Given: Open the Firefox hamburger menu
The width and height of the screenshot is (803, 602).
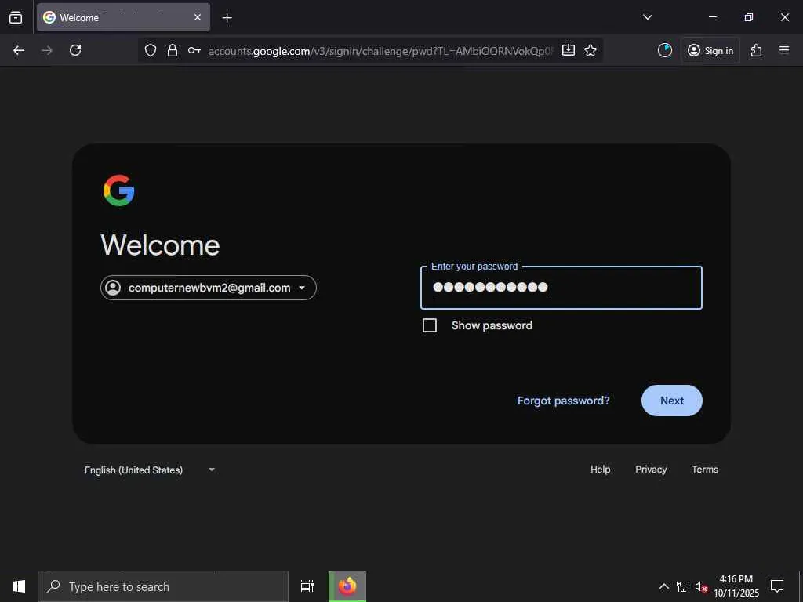Looking at the screenshot, I should pyautogui.click(x=784, y=50).
